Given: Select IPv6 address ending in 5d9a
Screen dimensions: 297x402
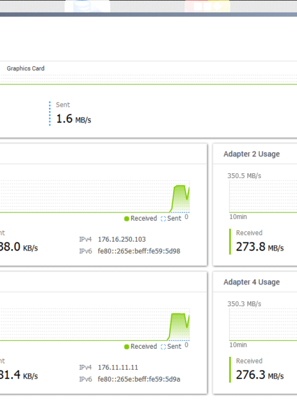Looking at the screenshot, I should [x=139, y=379].
